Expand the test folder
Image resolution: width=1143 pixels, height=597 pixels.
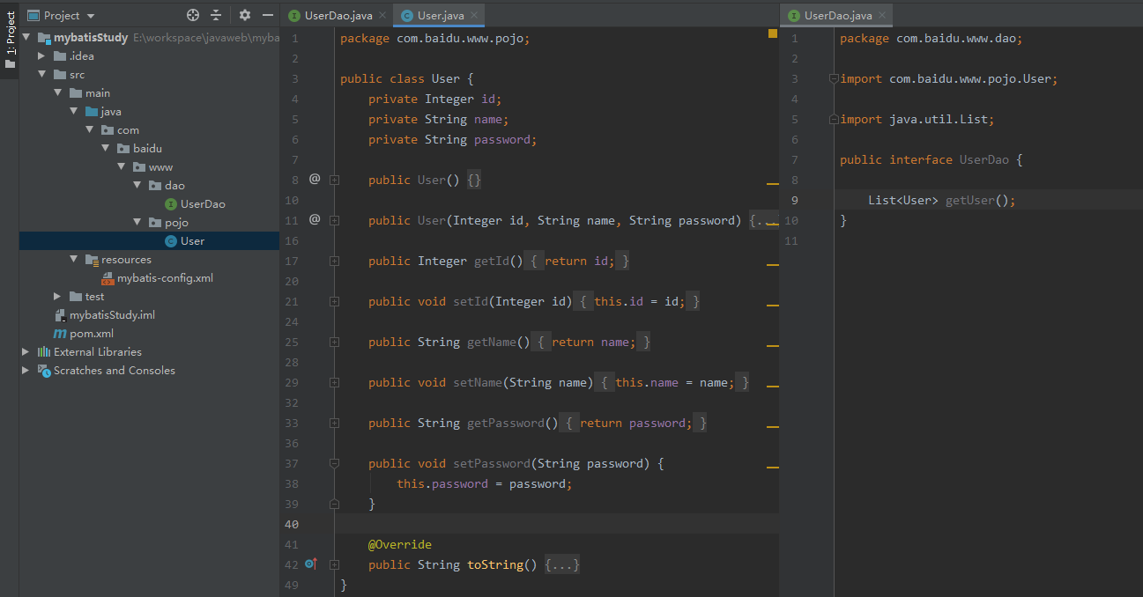click(57, 297)
